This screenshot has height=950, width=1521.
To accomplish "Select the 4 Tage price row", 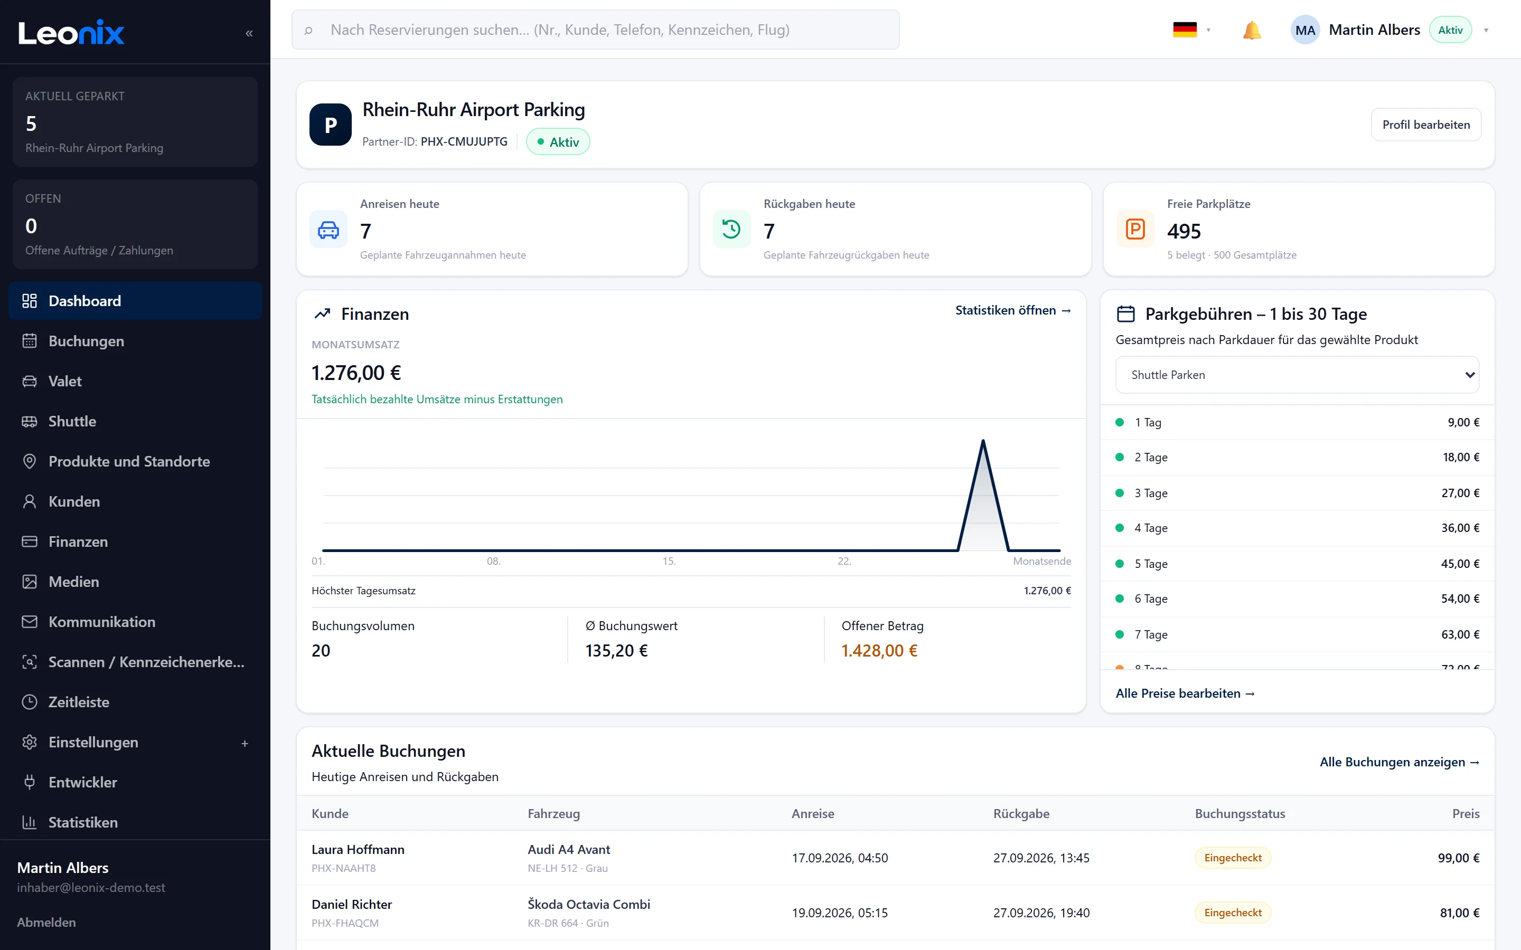I will tap(1297, 528).
